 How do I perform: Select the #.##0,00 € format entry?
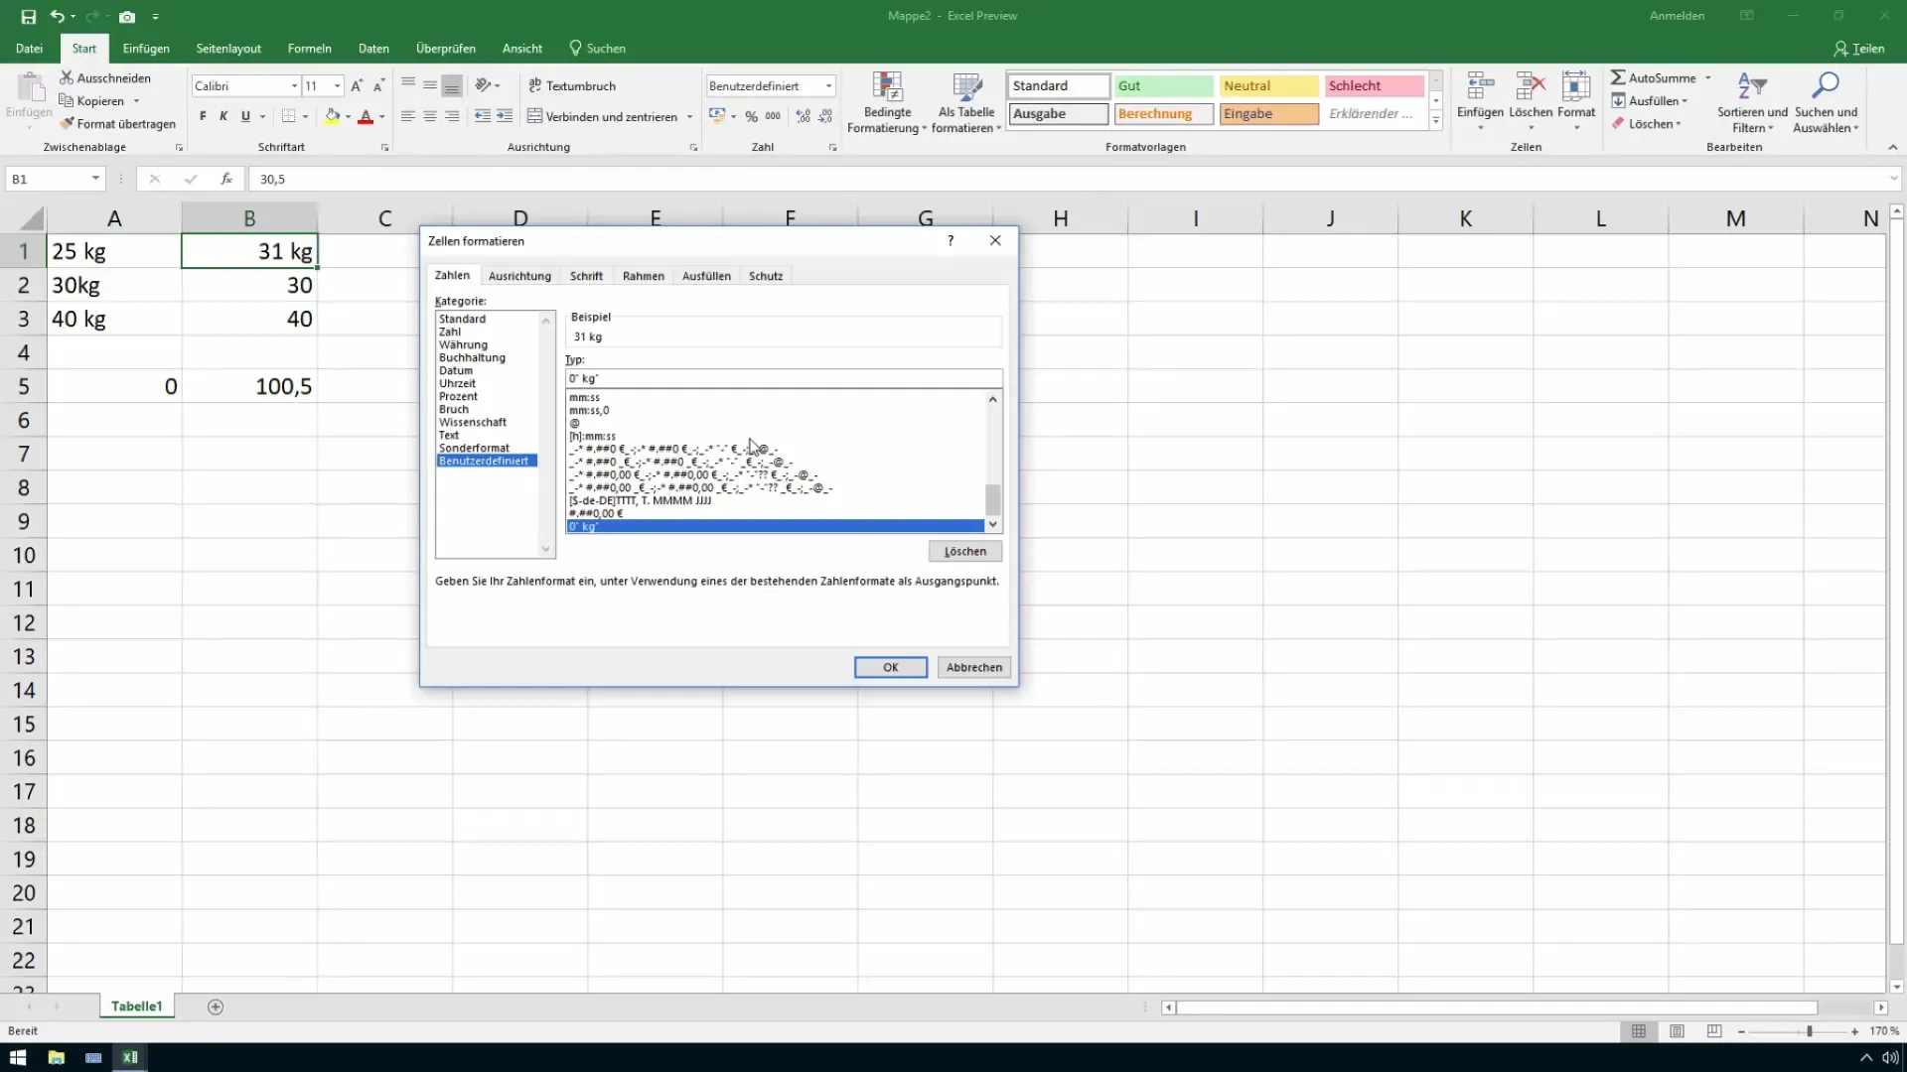[775, 513]
